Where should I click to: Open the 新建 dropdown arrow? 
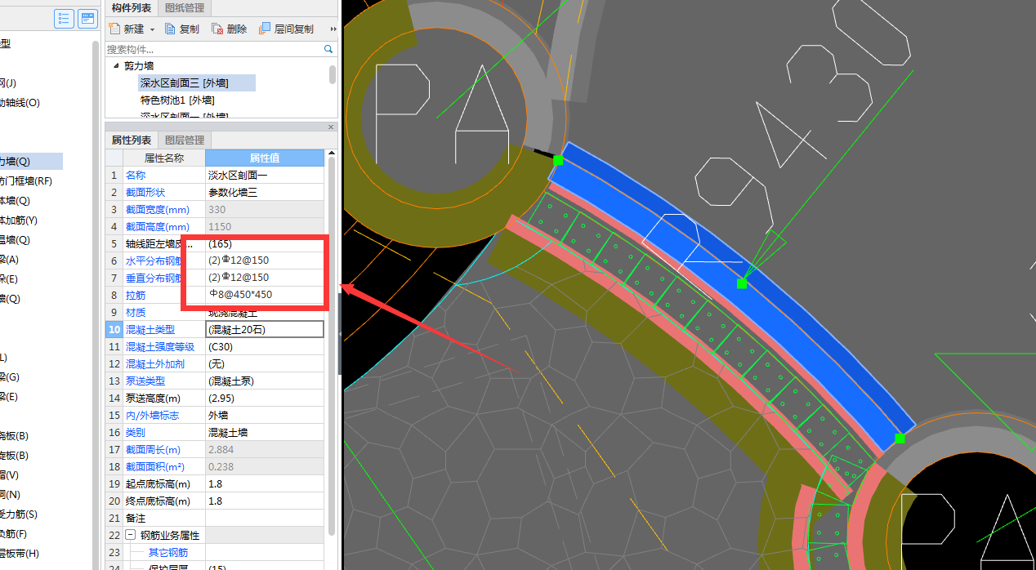(152, 29)
